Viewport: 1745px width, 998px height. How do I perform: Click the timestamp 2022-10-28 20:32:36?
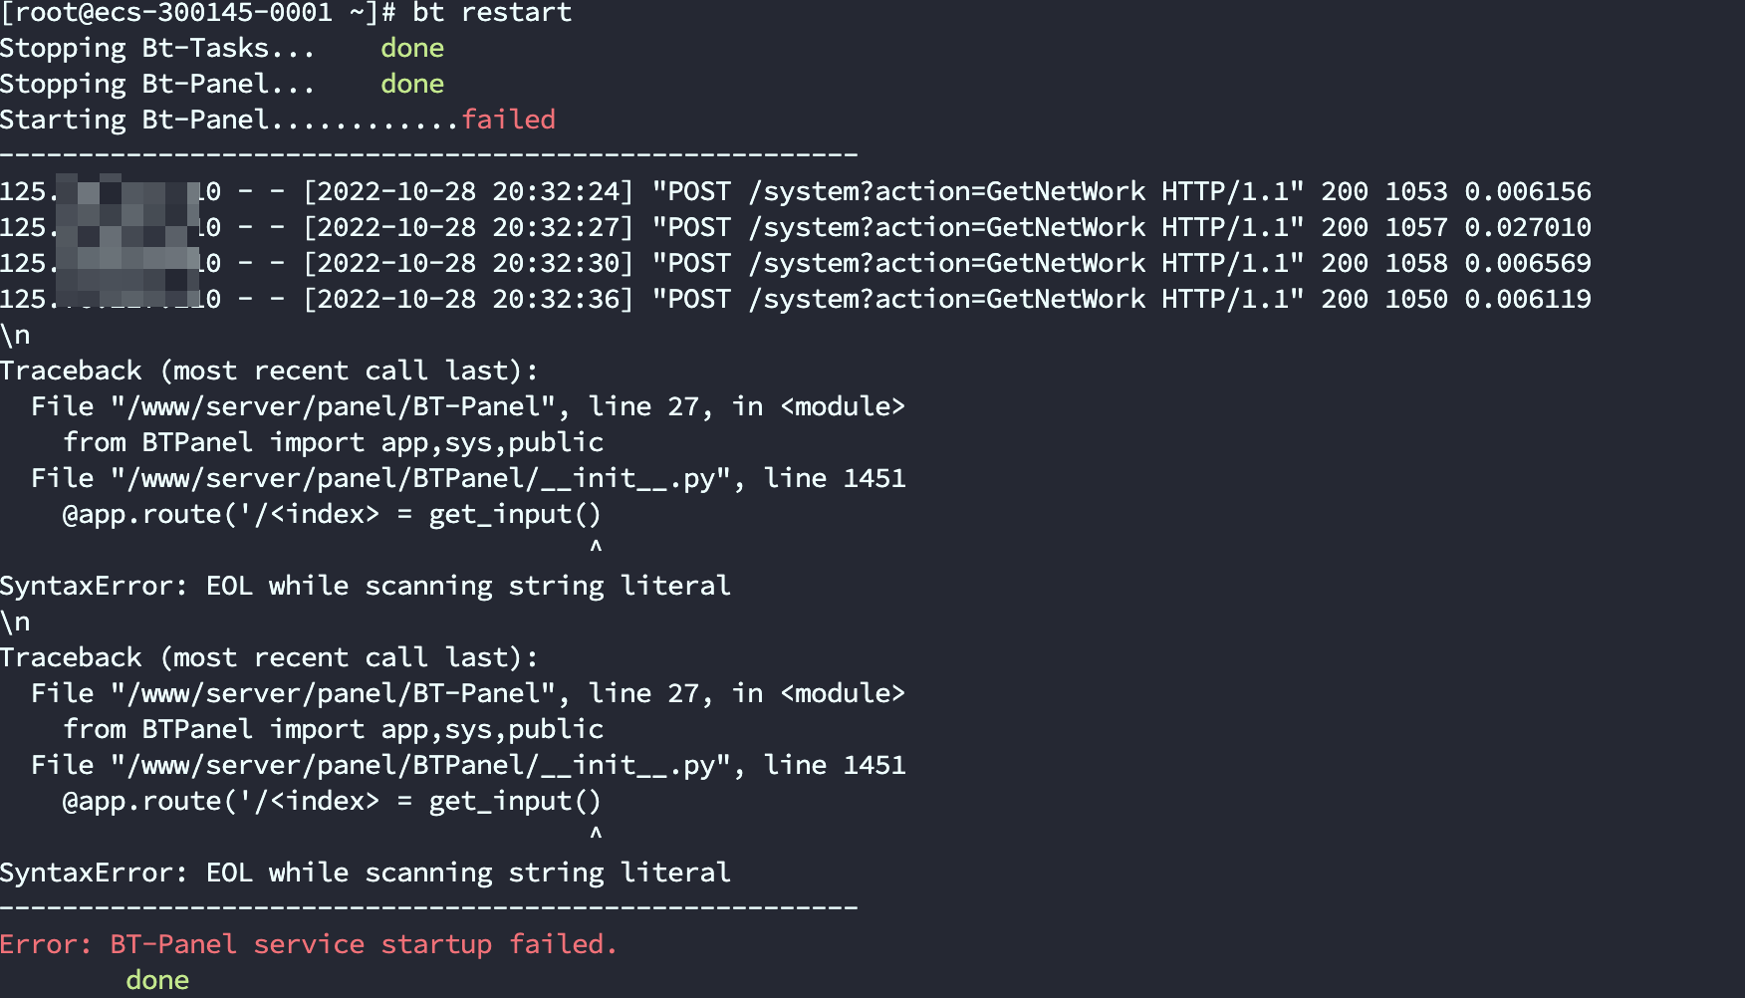tap(468, 299)
